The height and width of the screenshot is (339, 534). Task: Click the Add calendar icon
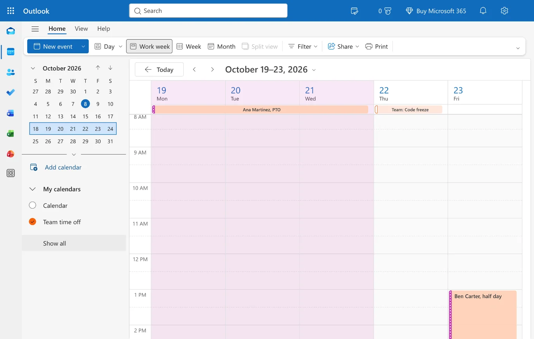click(34, 167)
